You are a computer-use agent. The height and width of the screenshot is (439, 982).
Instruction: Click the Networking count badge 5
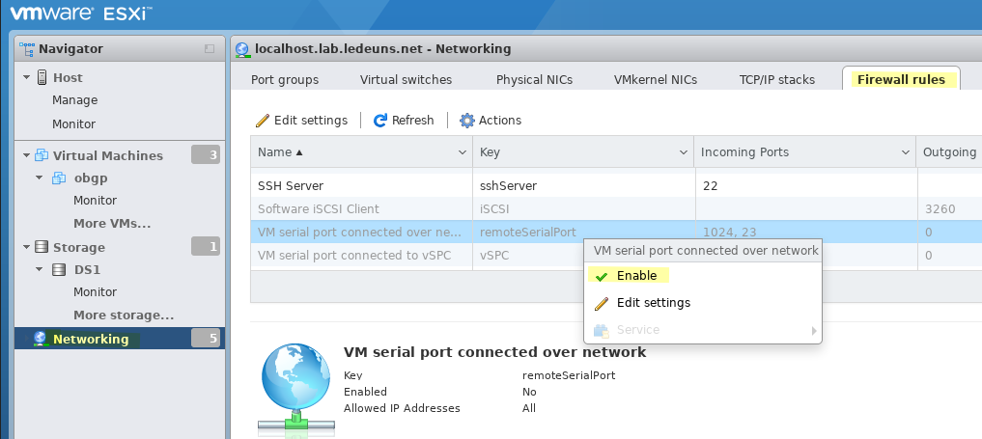(206, 339)
